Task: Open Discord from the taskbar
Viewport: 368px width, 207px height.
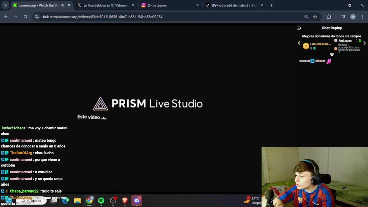Action: pos(137,201)
